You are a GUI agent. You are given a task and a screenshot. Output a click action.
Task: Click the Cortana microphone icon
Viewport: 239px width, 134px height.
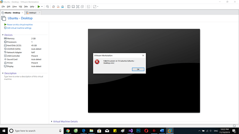[x=60, y=131]
